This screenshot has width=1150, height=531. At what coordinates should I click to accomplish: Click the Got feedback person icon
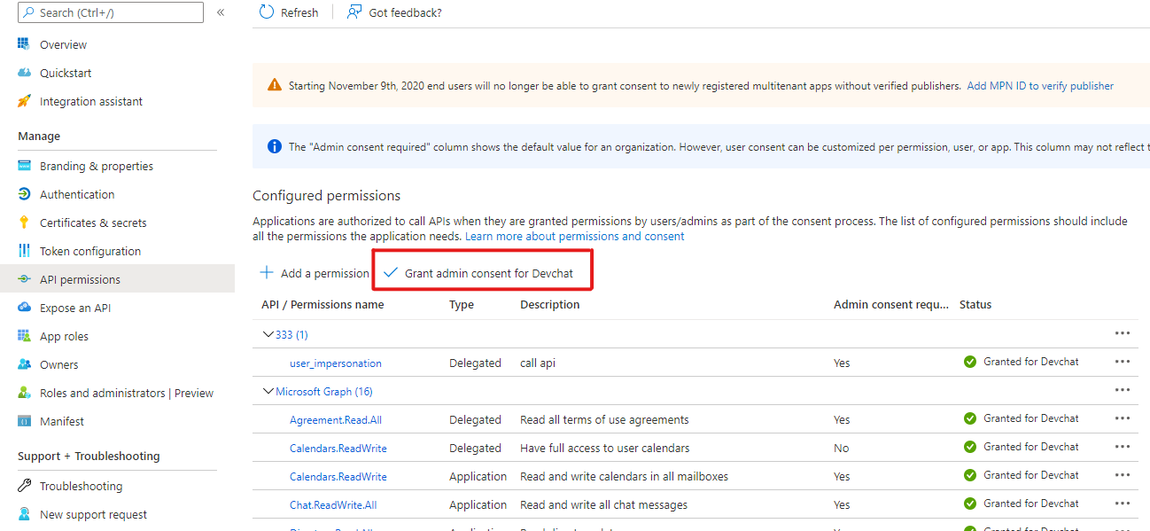click(354, 12)
